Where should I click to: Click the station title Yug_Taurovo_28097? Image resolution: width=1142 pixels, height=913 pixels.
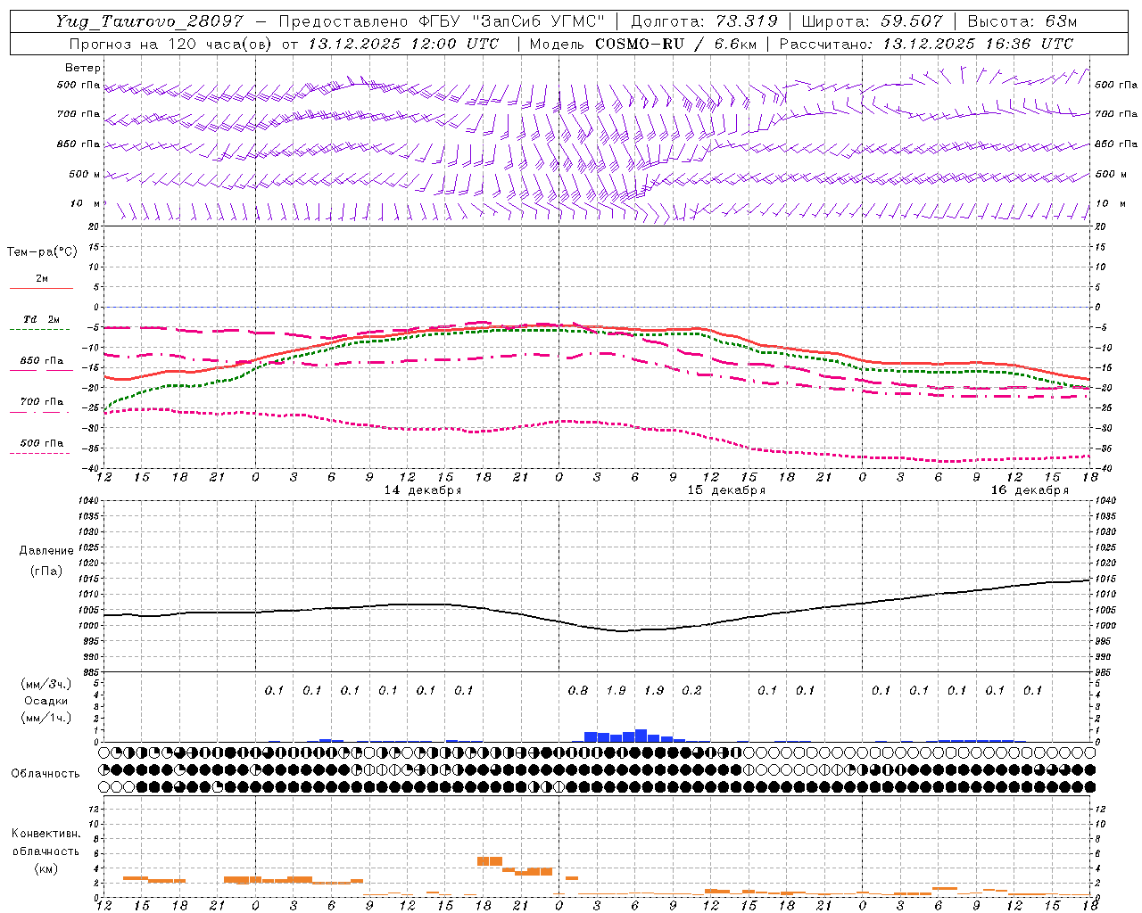tap(149, 21)
